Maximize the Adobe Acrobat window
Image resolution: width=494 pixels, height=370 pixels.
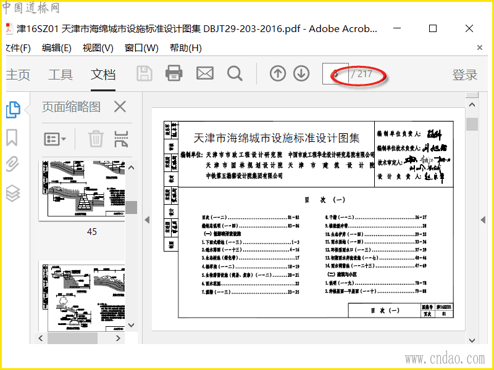433,28
